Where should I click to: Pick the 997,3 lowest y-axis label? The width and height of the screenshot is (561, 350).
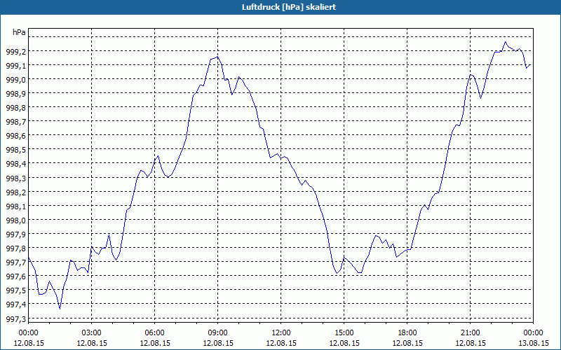(x=15, y=318)
